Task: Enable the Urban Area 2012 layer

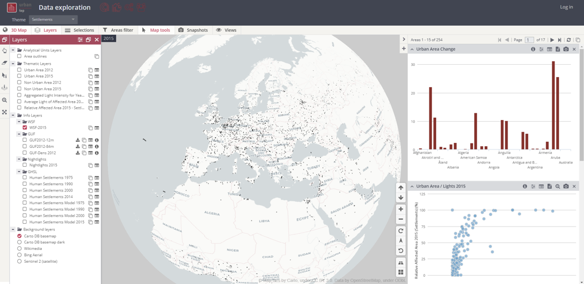Action: click(x=20, y=70)
